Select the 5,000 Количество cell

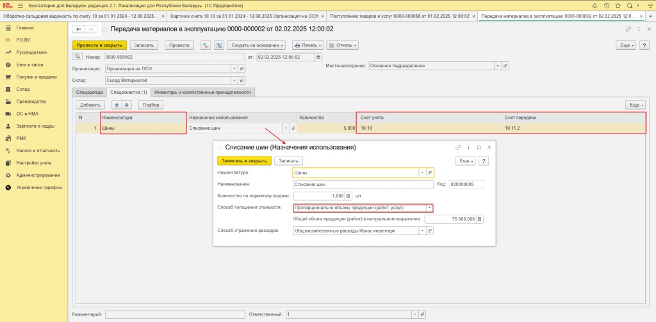326,128
